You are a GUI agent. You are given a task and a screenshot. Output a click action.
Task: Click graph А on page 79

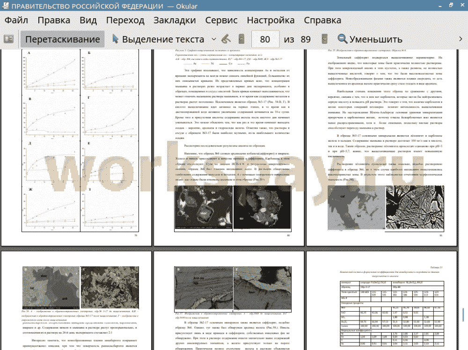(51, 72)
